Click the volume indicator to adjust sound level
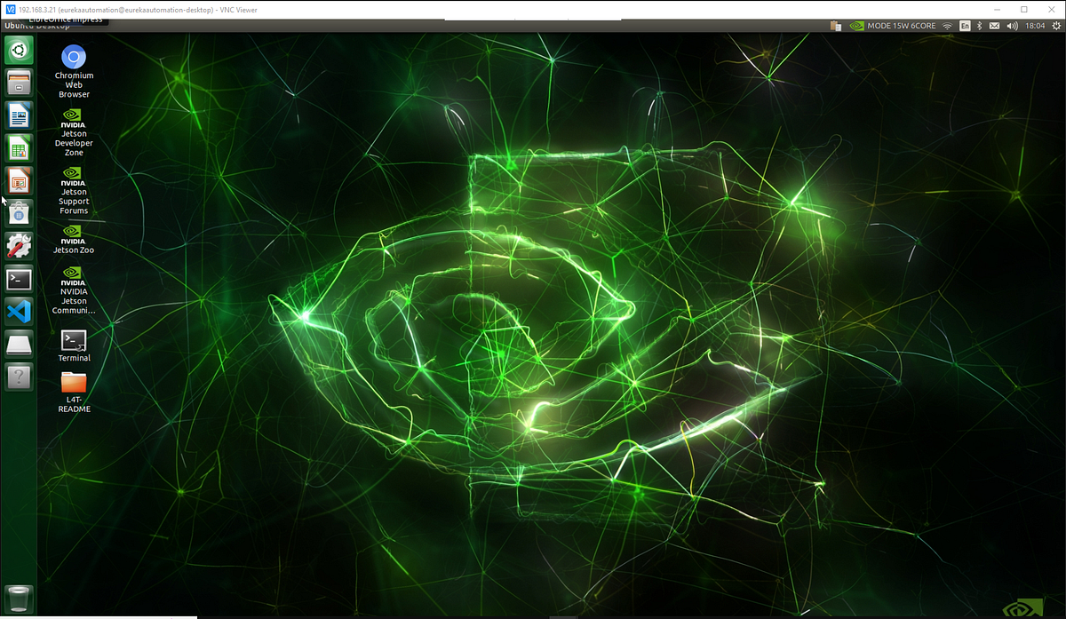Screen dimensions: 1066x619 click(1010, 26)
